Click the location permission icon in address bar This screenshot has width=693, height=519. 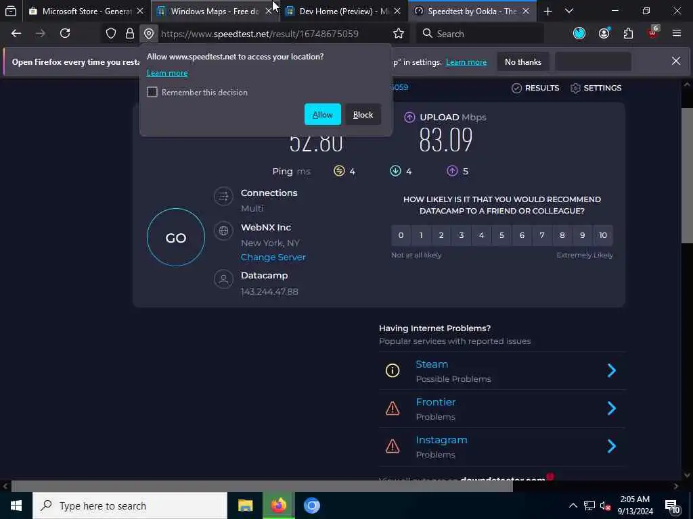point(149,34)
